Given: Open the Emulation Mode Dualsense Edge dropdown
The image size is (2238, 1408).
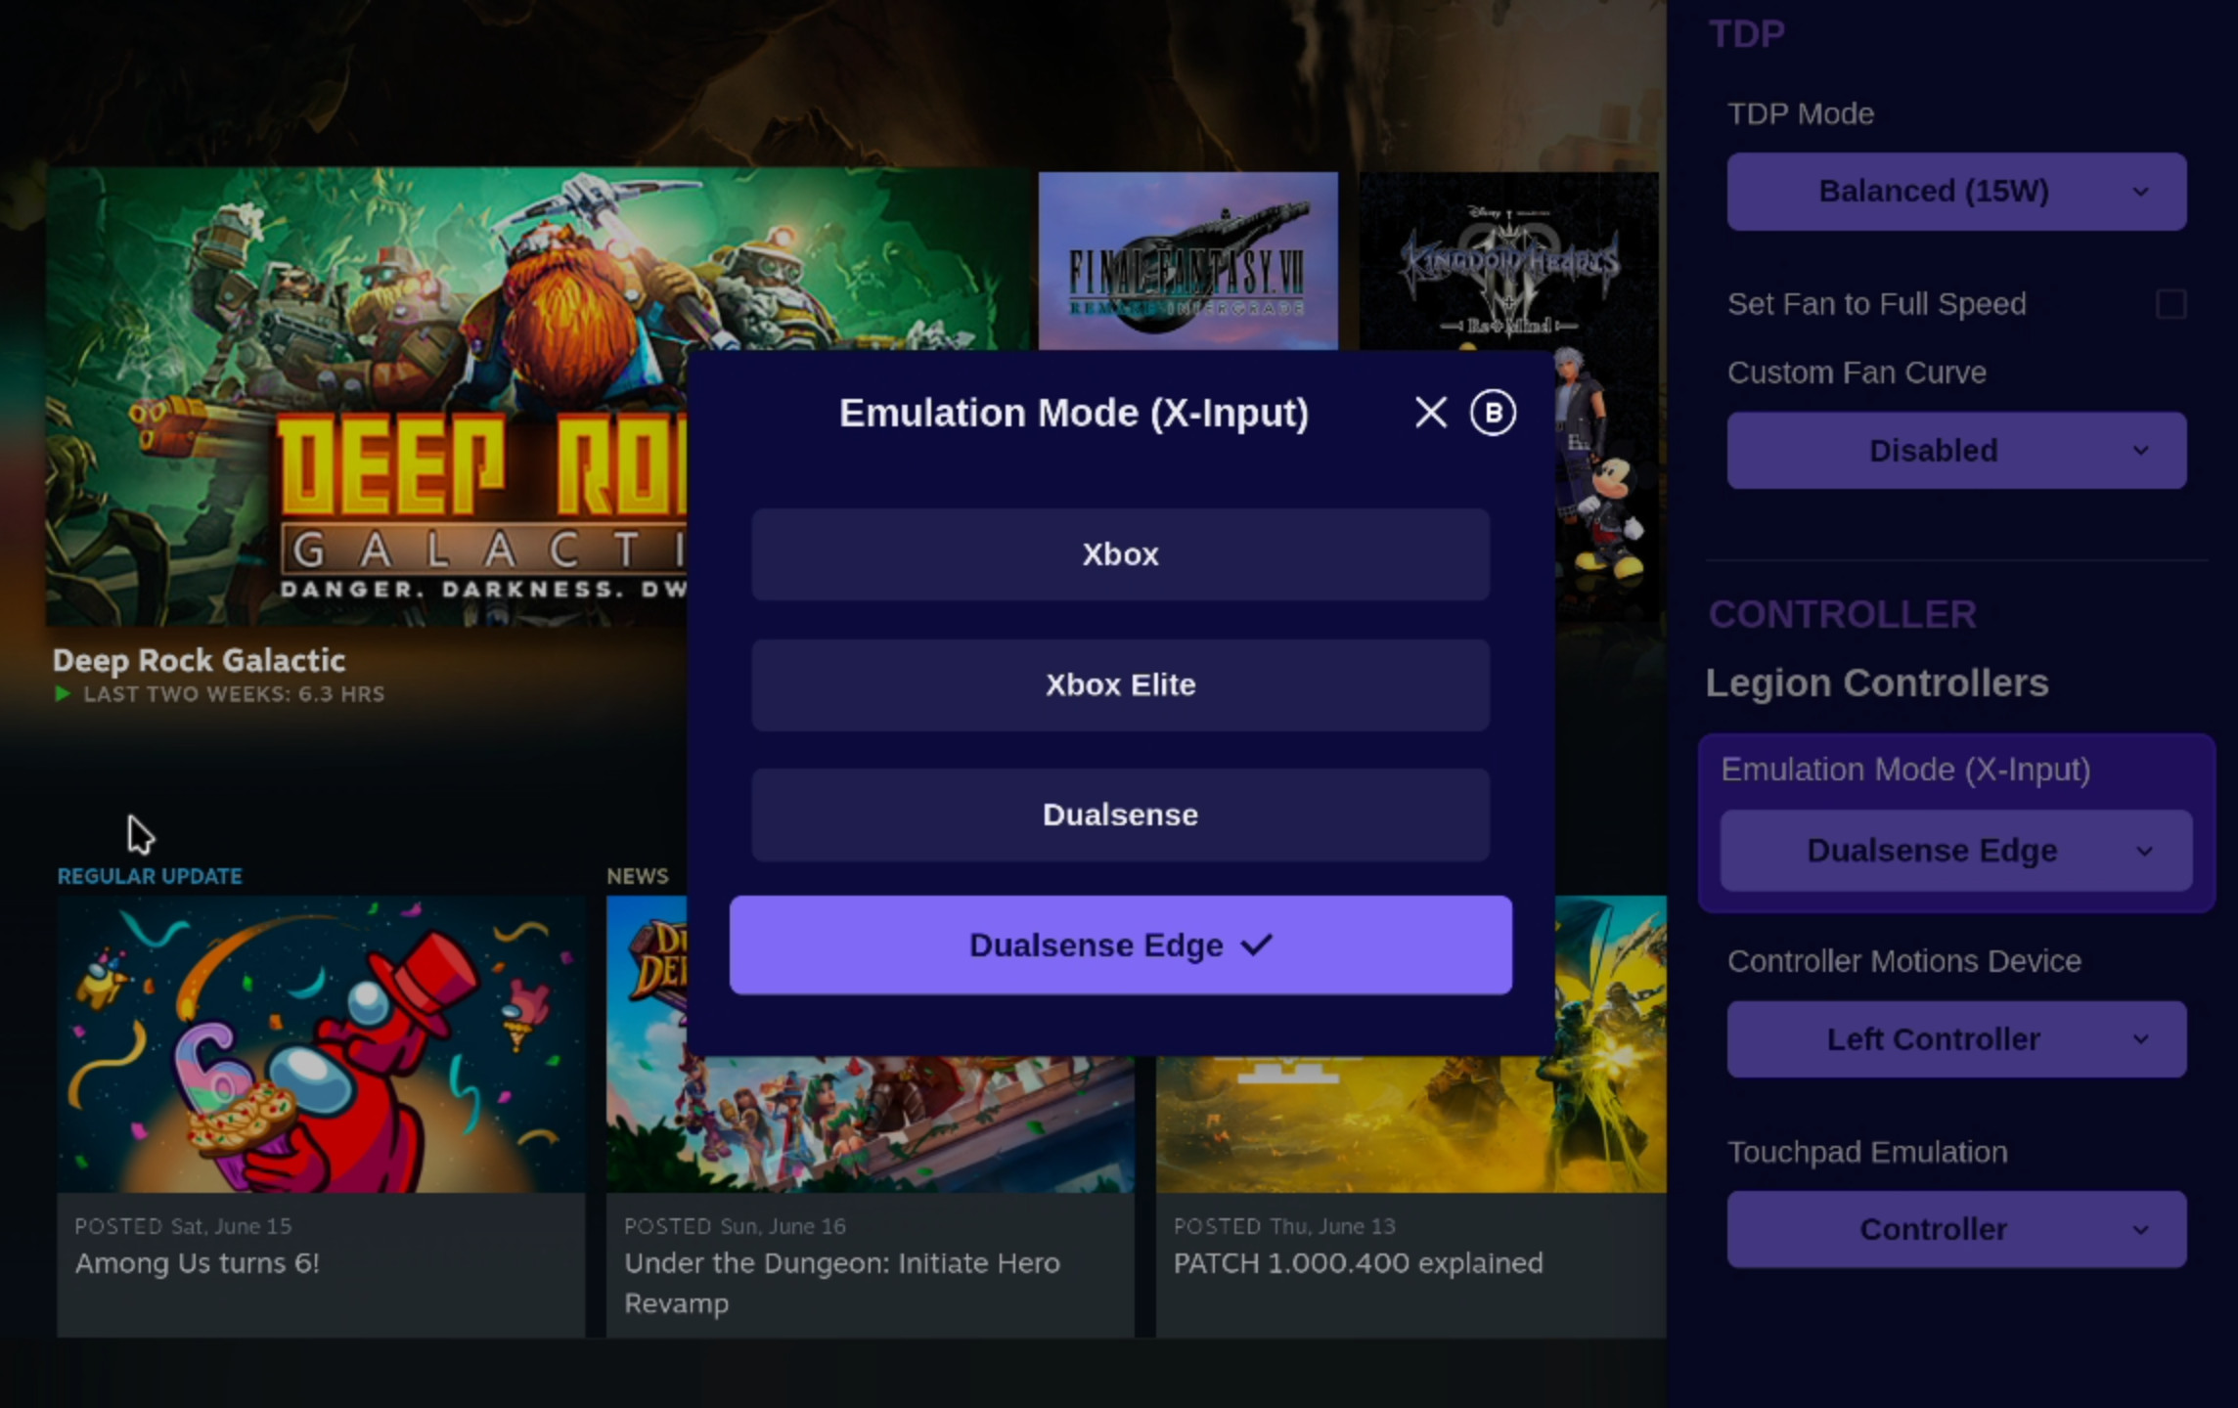Looking at the screenshot, I should [1956, 851].
